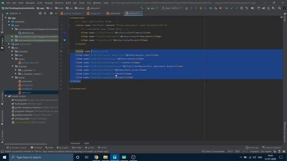This screenshot has width=287, height=161.
Task: Open project panel settings gear icon
Action: click(51, 13)
